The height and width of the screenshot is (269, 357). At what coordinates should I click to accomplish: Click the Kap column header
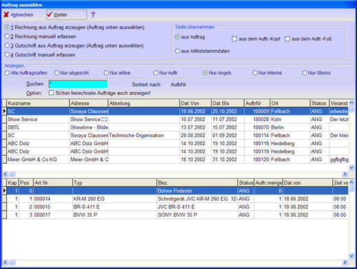tap(12, 183)
